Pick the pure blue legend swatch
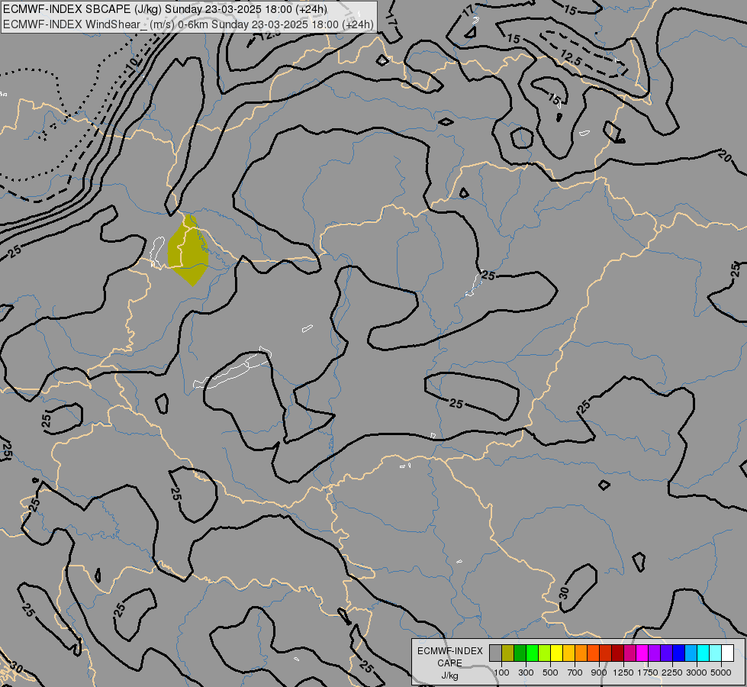The image size is (747, 687). (x=679, y=653)
